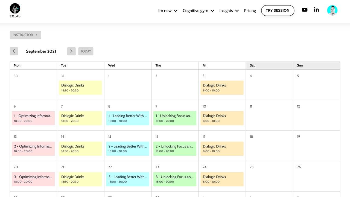Open Dialogic Drinks event on Tuesday 21
Viewport: 350px width, 197px height.
pos(80,179)
